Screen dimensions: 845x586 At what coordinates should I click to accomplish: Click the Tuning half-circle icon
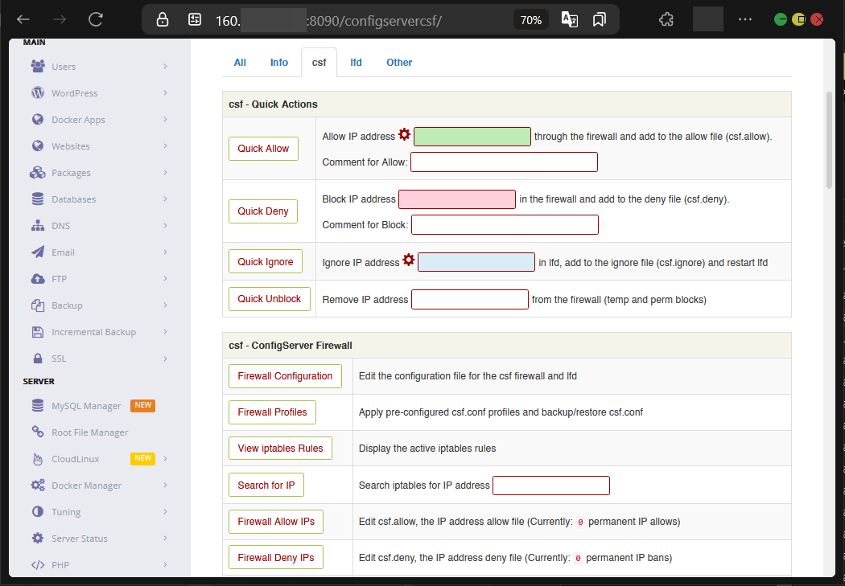click(38, 512)
